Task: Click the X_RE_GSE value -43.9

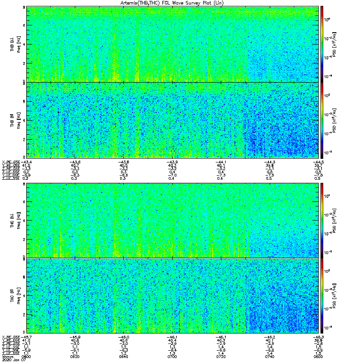Action: [x=172, y=162]
